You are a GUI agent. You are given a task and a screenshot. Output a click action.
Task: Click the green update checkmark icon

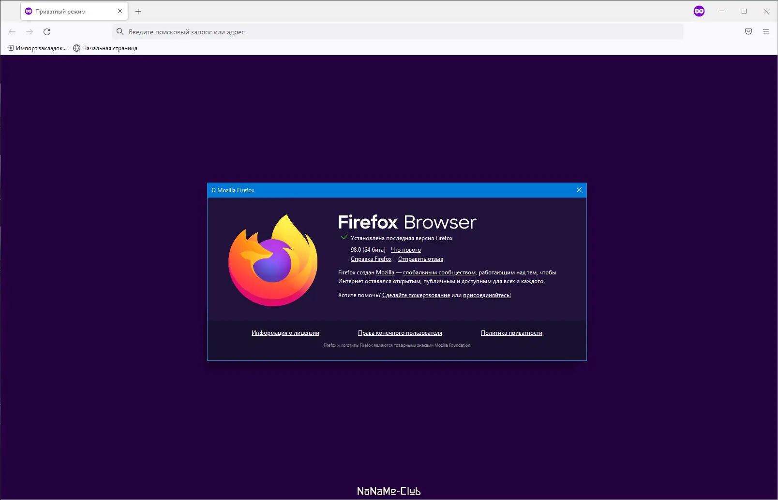[344, 237]
